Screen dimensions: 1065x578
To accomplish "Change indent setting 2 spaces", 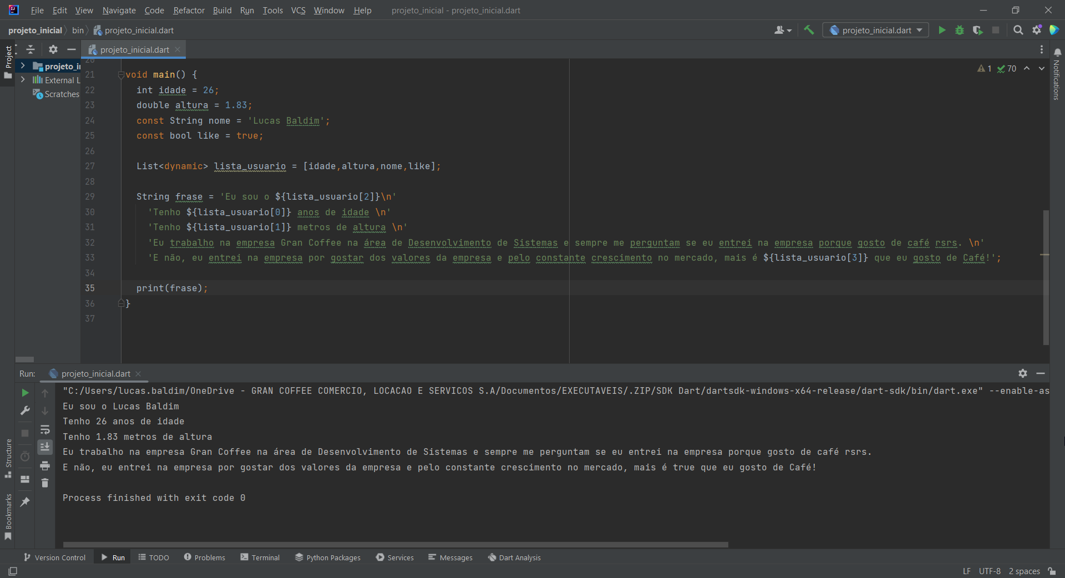I will pos(1024,571).
